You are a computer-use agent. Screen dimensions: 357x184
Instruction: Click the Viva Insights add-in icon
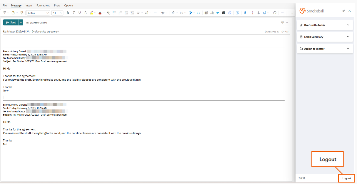tap(230, 13)
